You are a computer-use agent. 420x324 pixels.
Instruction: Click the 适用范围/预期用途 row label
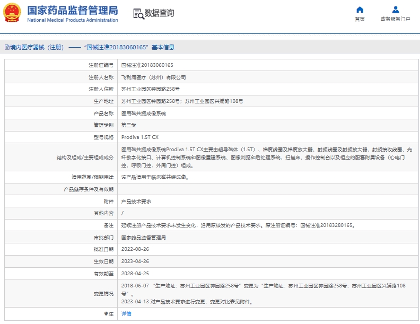click(x=92, y=177)
